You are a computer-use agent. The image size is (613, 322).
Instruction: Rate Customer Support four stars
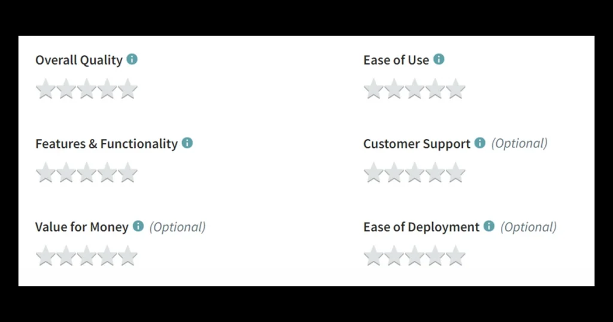tap(435, 172)
